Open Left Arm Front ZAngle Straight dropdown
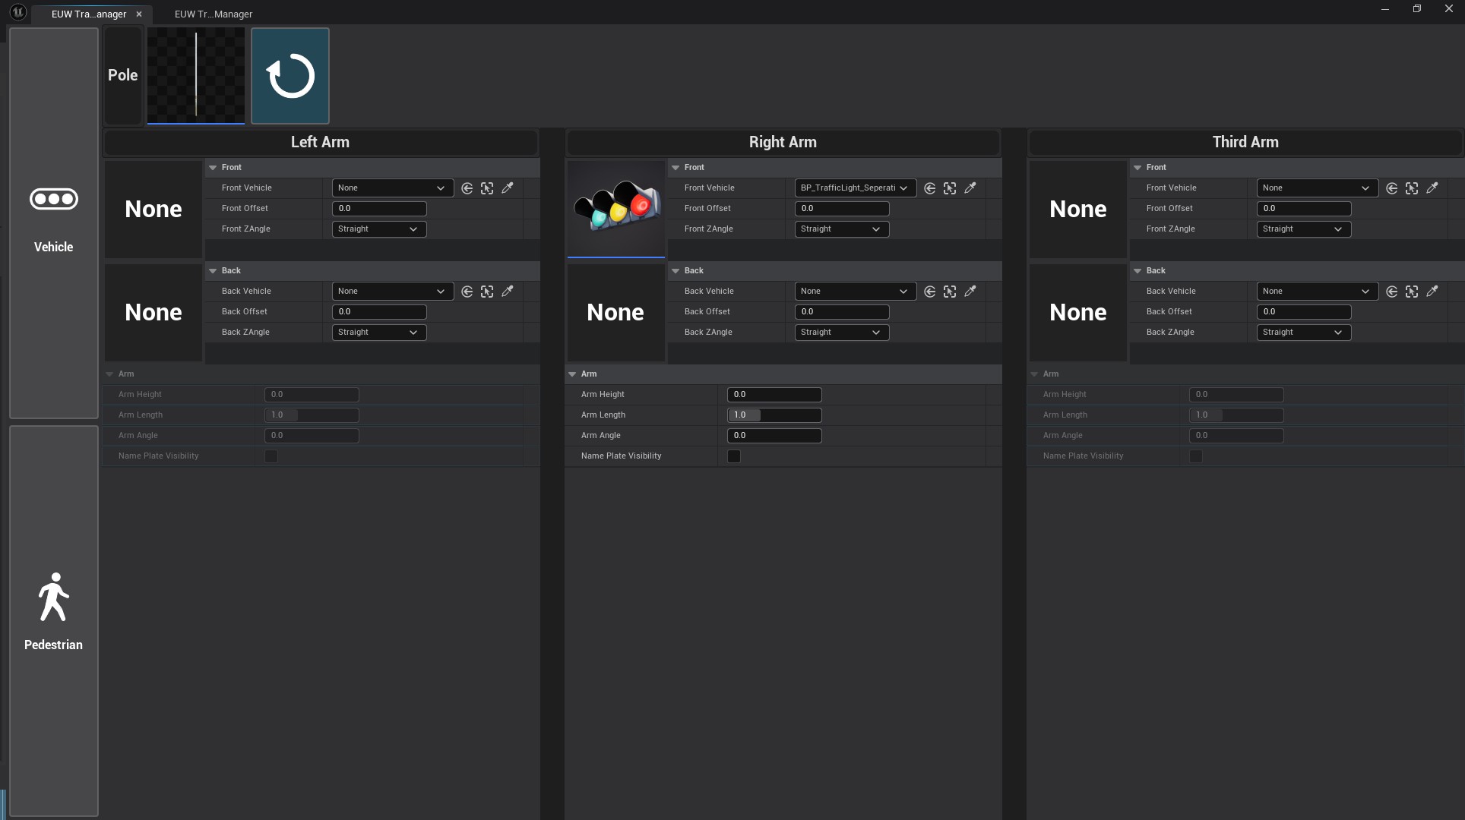 tap(378, 229)
